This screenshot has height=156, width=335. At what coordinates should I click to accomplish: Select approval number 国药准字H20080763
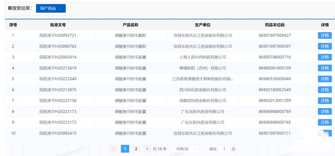click(58, 46)
